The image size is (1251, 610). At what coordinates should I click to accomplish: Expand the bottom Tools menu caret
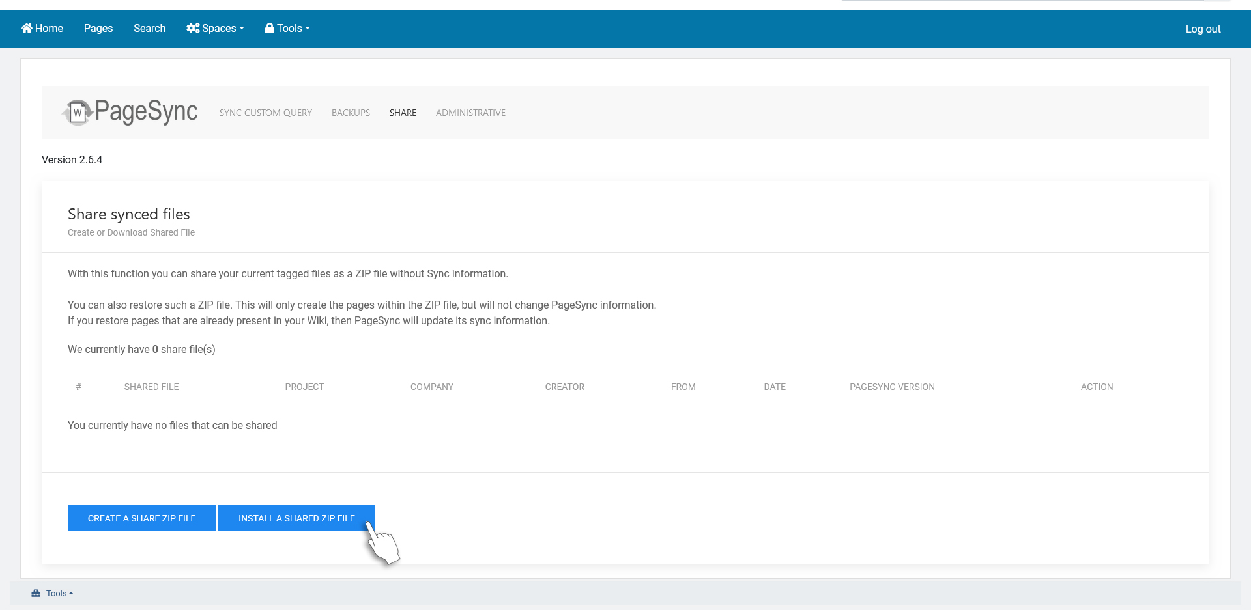click(71, 593)
